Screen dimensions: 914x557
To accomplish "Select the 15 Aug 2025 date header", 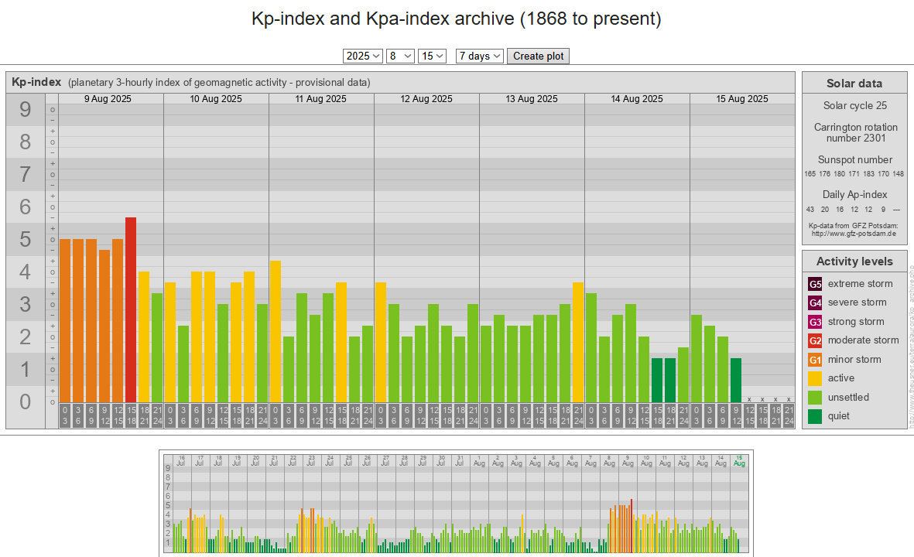I will [x=742, y=99].
